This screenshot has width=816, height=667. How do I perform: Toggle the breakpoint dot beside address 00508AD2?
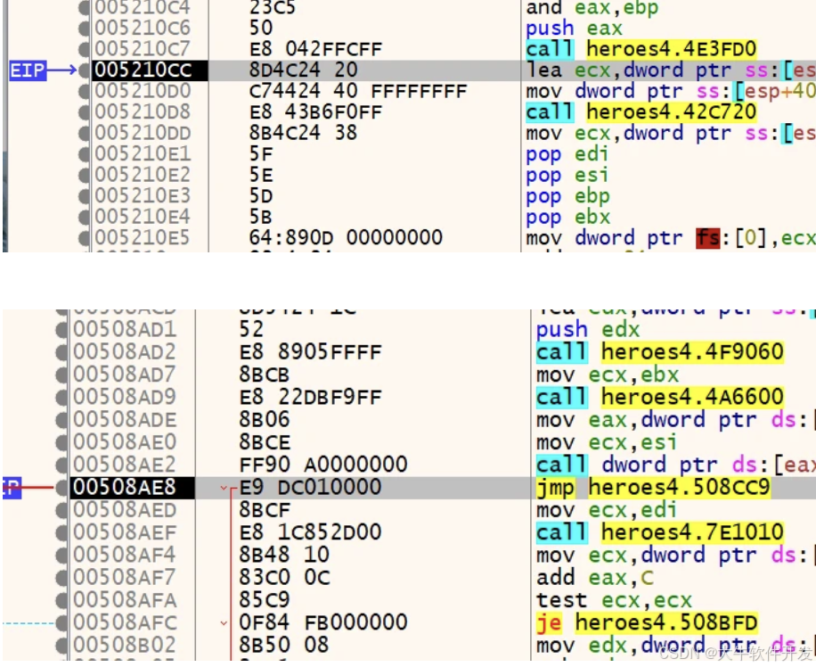62,352
